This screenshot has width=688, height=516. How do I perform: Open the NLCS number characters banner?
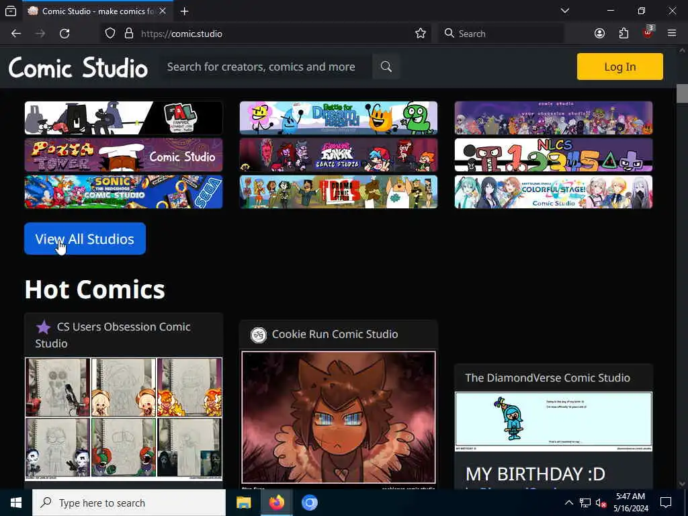click(x=554, y=155)
